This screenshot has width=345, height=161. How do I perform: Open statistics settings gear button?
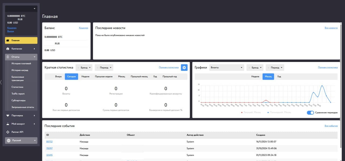click(x=184, y=68)
